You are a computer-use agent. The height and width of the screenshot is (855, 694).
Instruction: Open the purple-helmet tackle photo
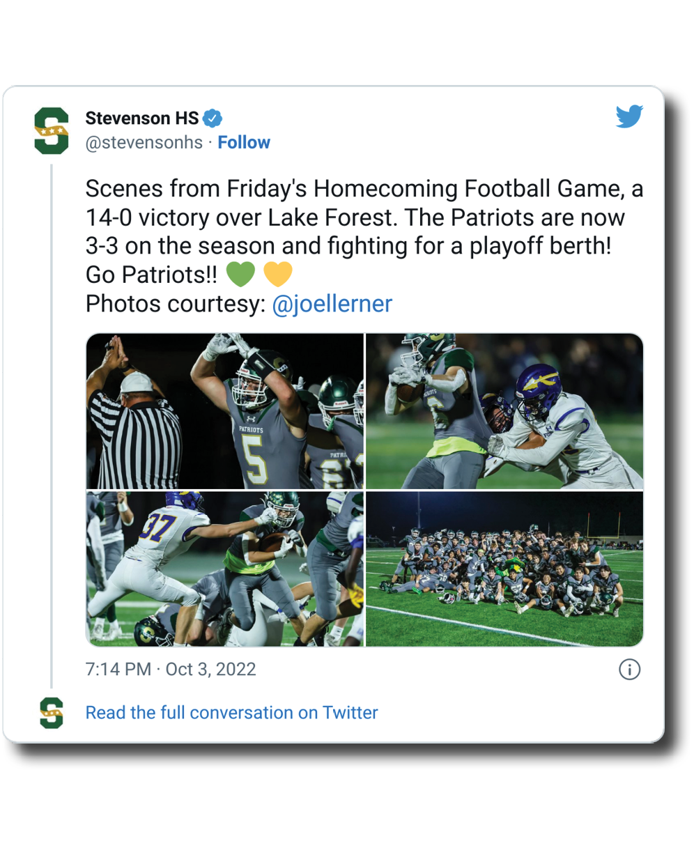point(504,411)
